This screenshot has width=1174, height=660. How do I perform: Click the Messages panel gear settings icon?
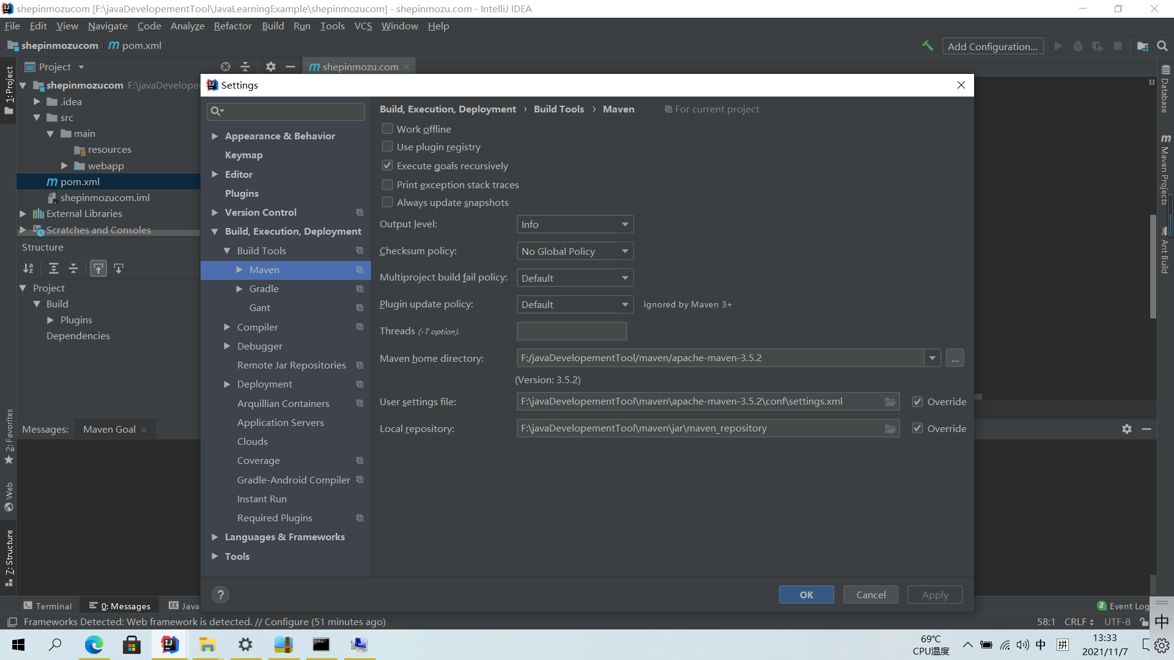pyautogui.click(x=1126, y=429)
